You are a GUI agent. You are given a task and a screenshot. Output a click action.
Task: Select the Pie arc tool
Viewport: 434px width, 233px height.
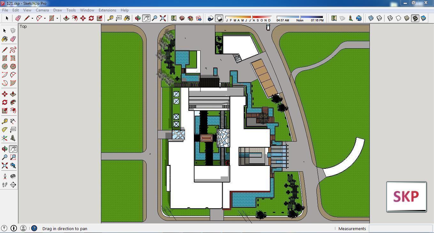13,83
